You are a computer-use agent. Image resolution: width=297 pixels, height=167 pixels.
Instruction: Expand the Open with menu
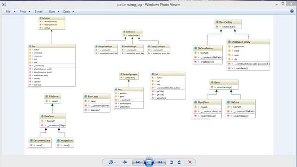[68, 12]
